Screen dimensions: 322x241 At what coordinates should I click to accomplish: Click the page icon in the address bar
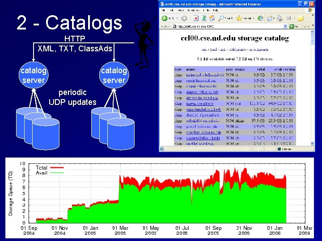point(174,26)
